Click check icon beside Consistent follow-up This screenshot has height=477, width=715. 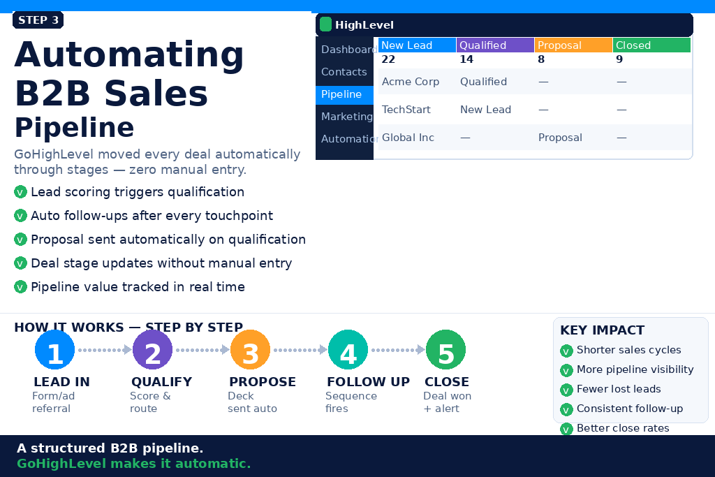click(566, 409)
